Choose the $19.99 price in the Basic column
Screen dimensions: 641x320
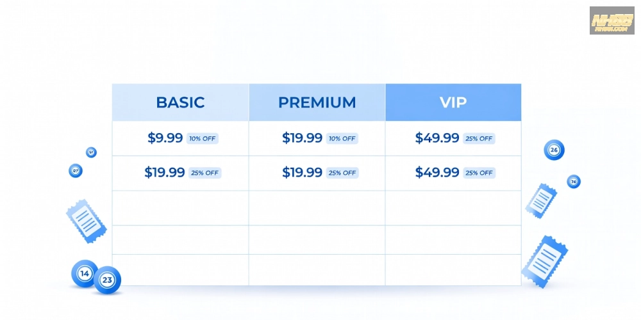[165, 172]
